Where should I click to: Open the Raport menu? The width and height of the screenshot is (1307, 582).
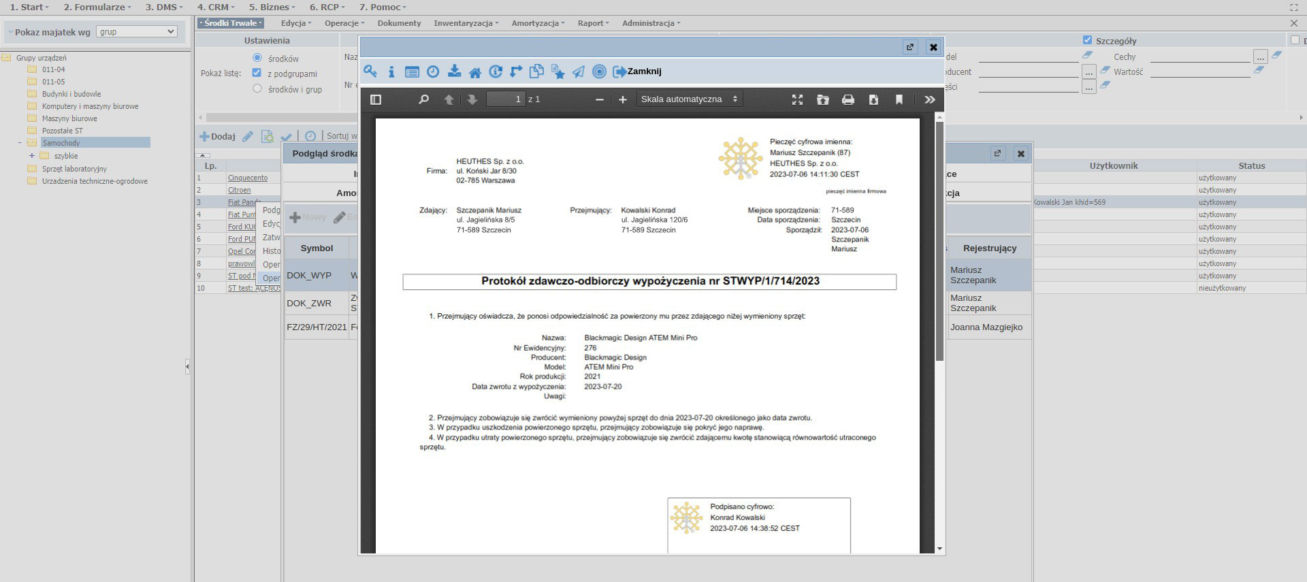tap(593, 23)
